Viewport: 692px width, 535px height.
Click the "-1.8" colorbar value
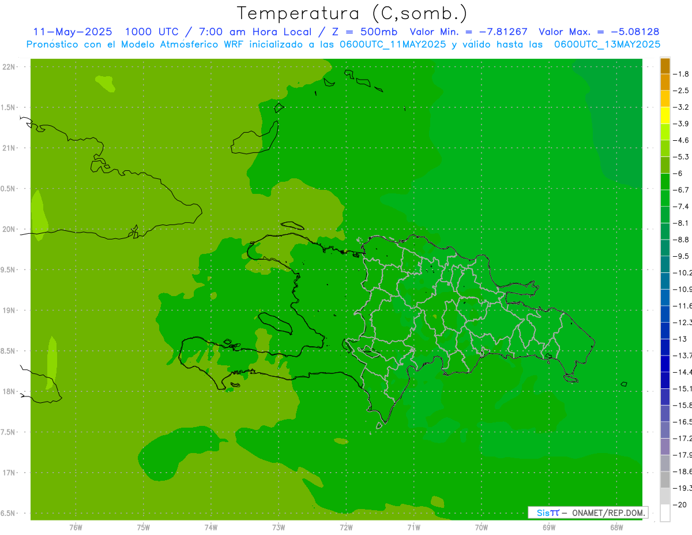tap(681, 74)
